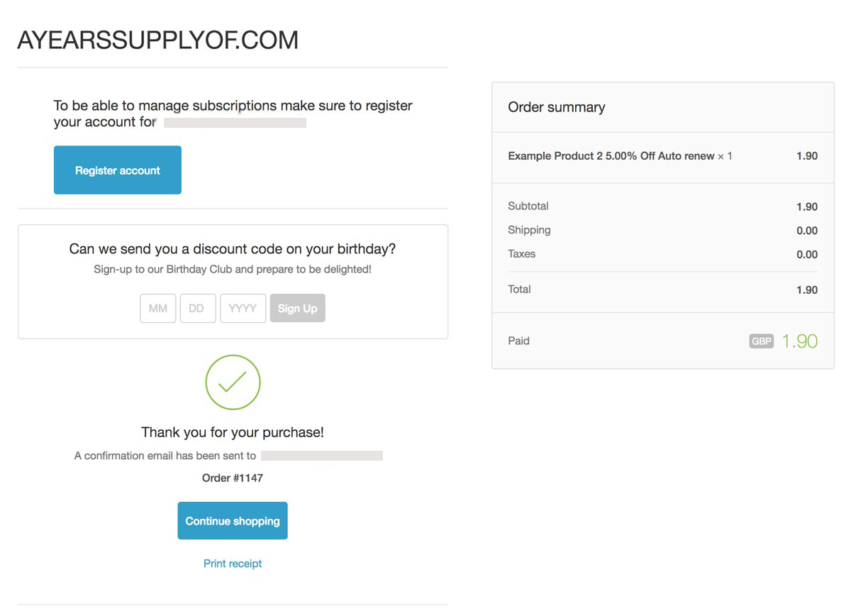
Task: Click the green paid amount 1.90
Action: coord(799,341)
